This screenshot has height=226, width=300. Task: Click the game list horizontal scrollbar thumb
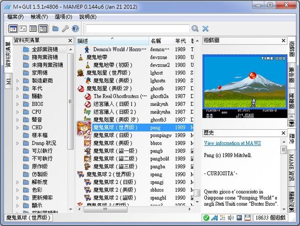(x=105, y=209)
